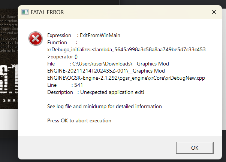The image size is (226, 162).
Task: Close the FATAL ERROR dialog
Action: (x=214, y=12)
